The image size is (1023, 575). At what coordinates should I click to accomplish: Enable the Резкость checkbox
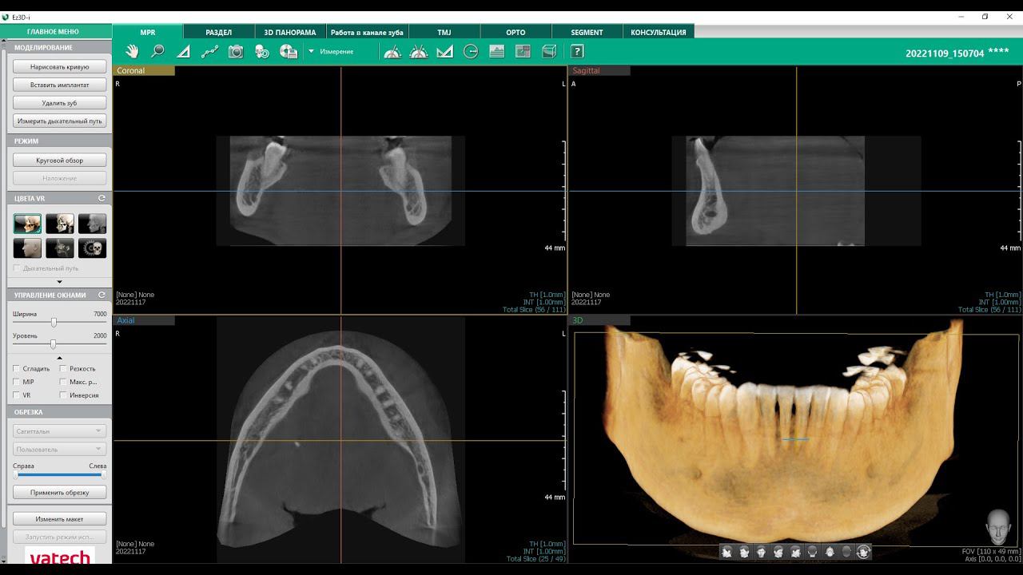(x=63, y=369)
